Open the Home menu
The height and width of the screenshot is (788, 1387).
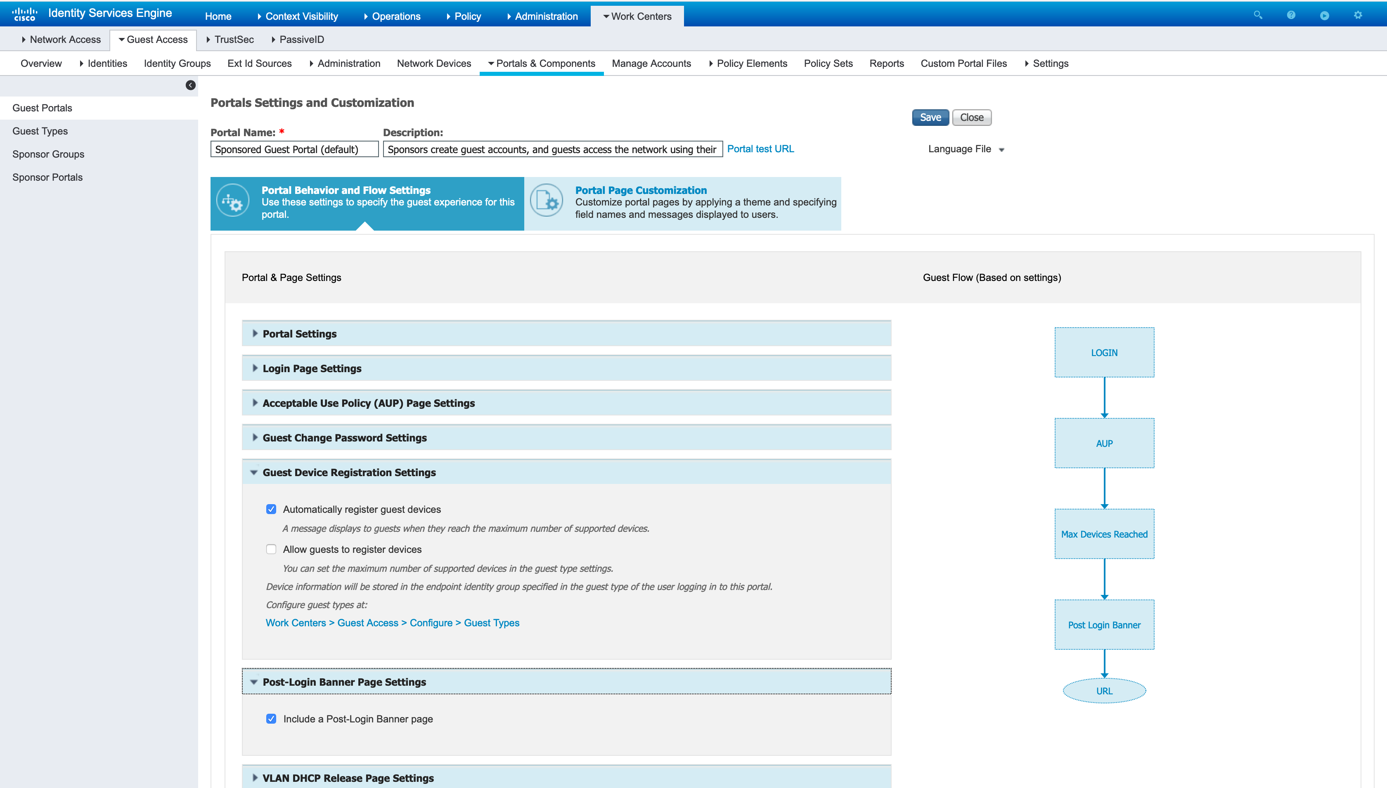218,16
